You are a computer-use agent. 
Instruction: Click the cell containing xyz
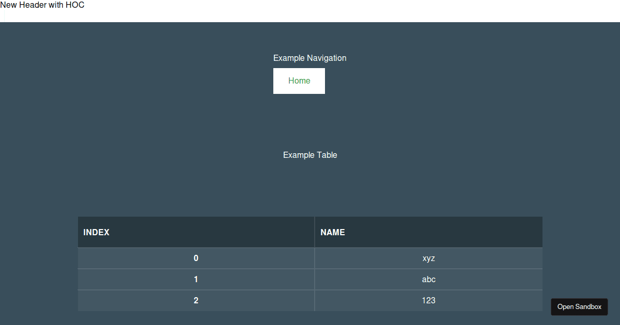coord(428,258)
